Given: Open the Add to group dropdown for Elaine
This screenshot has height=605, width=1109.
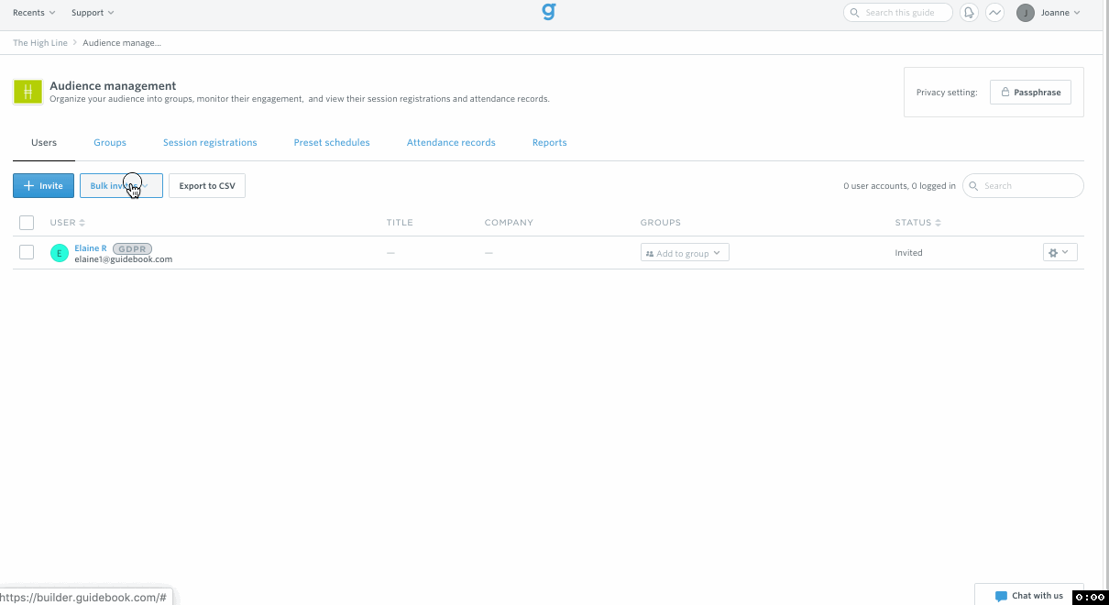Looking at the screenshot, I should pyautogui.click(x=684, y=251).
